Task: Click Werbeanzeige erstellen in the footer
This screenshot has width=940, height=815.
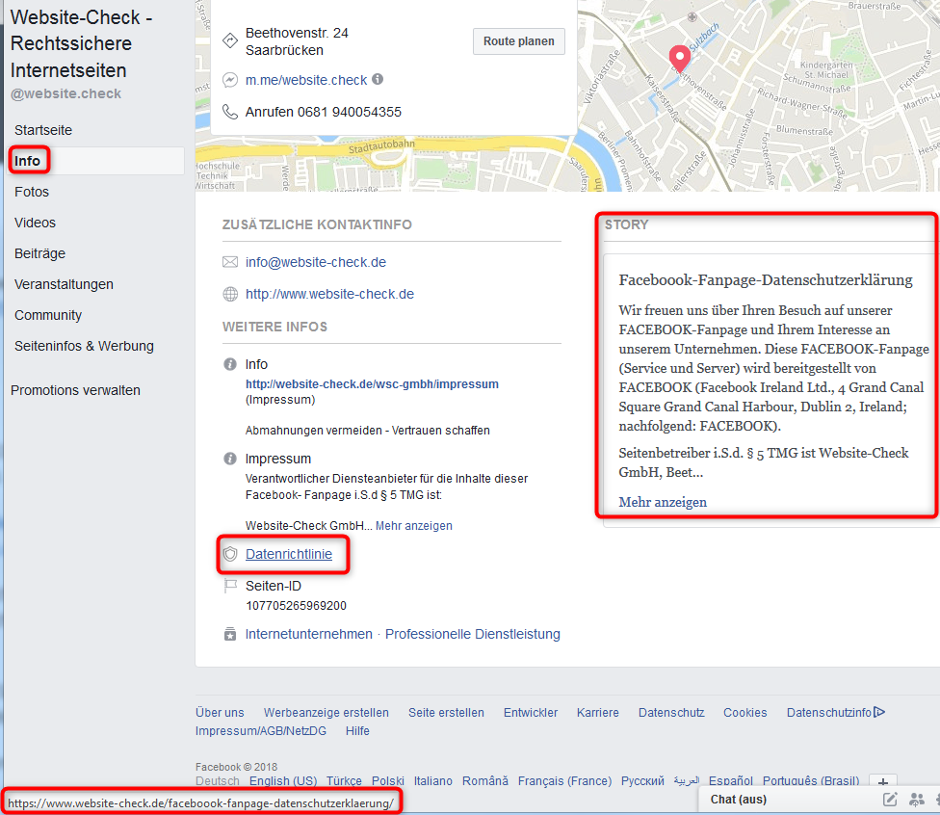Action: (x=326, y=713)
